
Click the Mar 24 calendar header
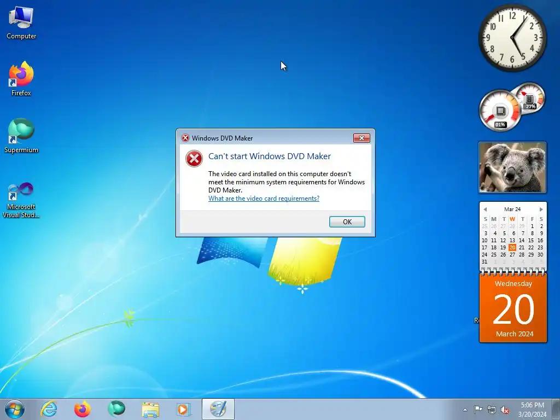[x=512, y=209]
